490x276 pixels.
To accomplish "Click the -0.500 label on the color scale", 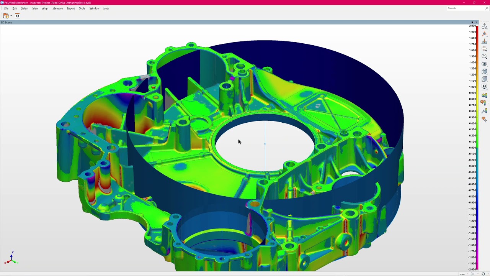I will point(472,178).
